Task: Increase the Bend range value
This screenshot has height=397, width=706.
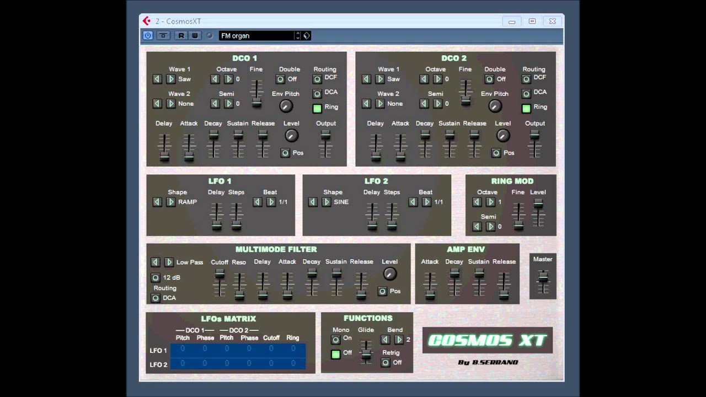Action: coord(399,340)
